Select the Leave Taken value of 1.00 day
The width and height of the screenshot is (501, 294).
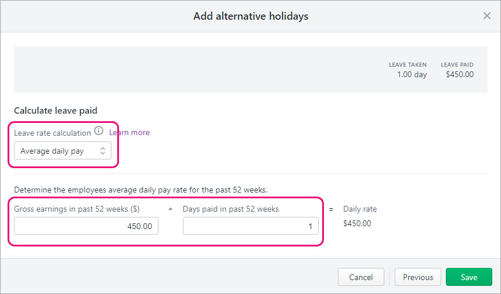click(412, 74)
